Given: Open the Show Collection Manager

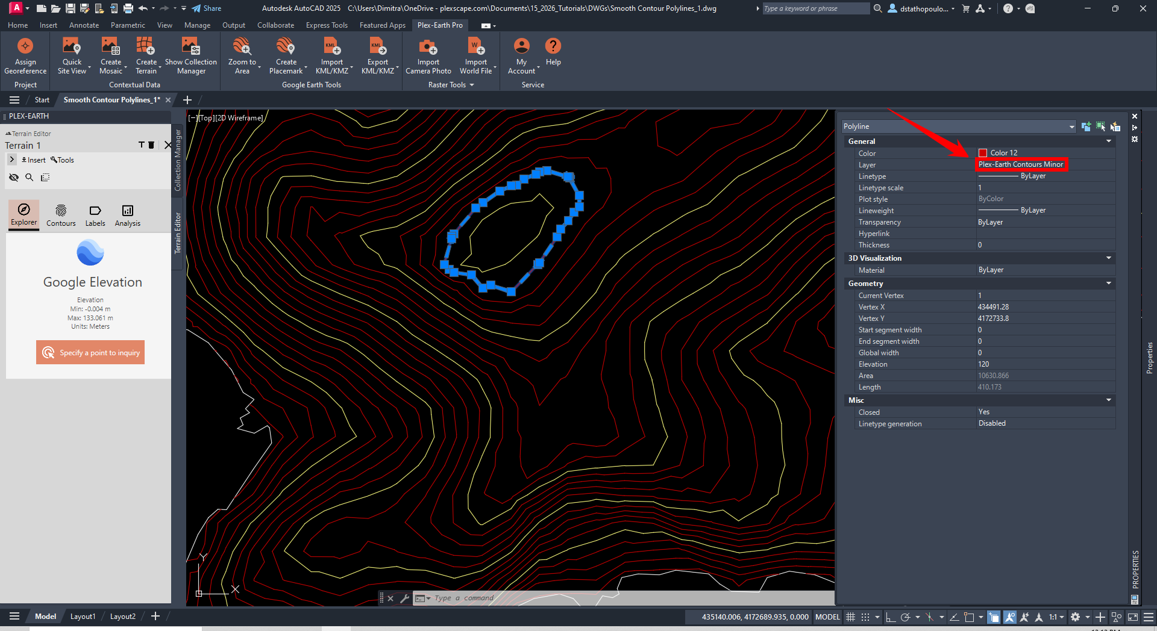Looking at the screenshot, I should pos(191,55).
